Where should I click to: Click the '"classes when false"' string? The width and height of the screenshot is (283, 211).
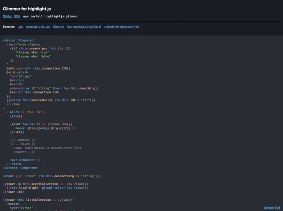(33, 56)
